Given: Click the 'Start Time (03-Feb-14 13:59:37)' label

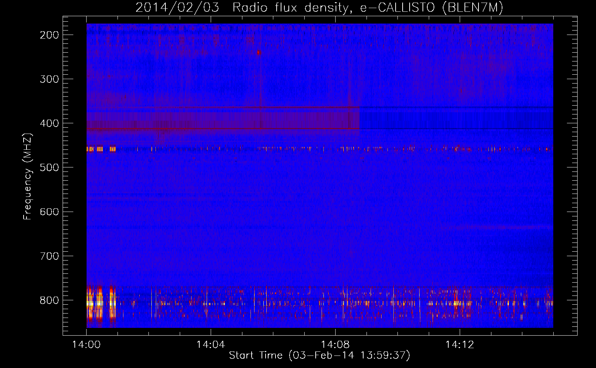Looking at the screenshot, I should pyautogui.click(x=319, y=355).
